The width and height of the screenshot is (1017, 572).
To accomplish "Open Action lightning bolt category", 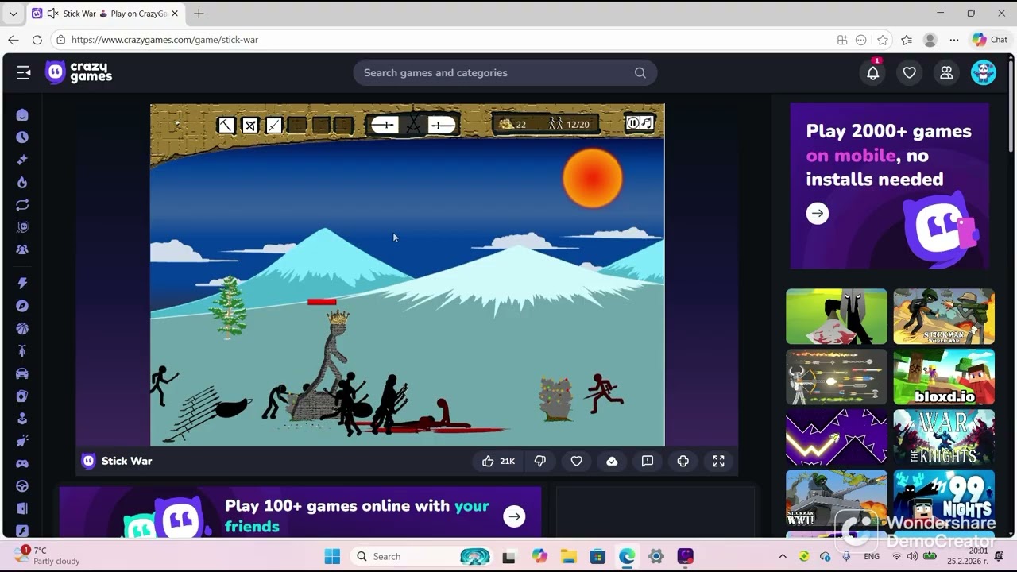I will click(x=22, y=284).
